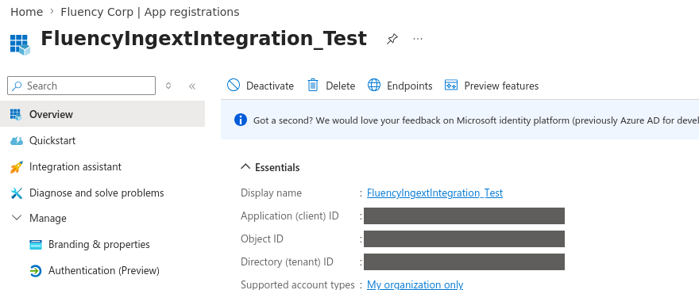Open the more options ellipsis beside title
The height and width of the screenshot is (290, 699).
(418, 39)
